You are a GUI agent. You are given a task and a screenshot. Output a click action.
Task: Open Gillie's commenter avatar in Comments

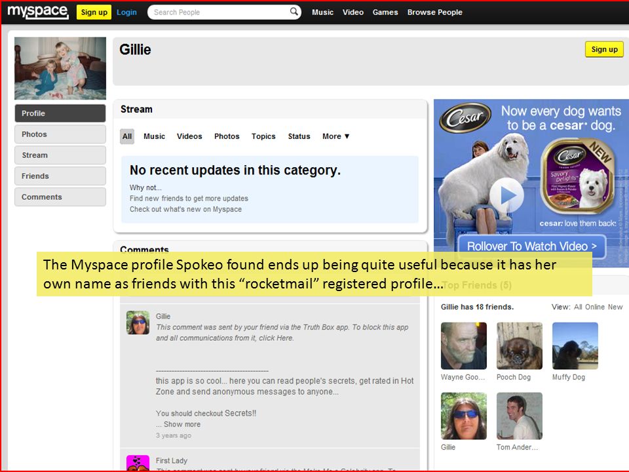point(138,323)
